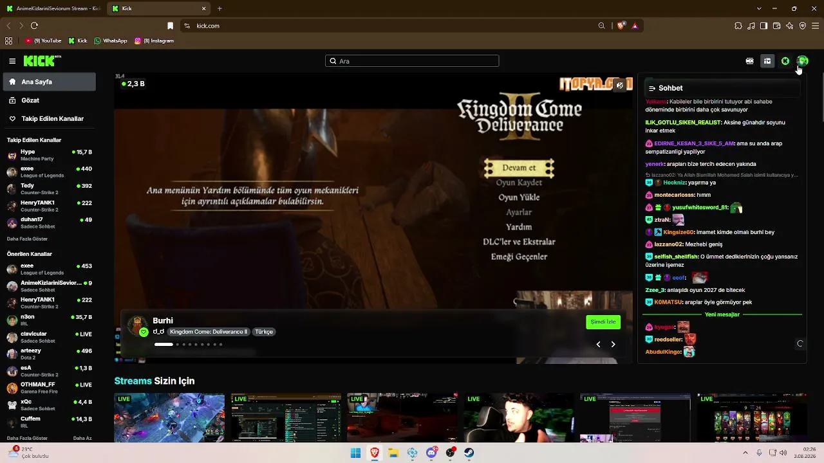Viewport: 824px width, 463px height.
Task: Open the WhatsApp bookmark
Action: pos(111,41)
